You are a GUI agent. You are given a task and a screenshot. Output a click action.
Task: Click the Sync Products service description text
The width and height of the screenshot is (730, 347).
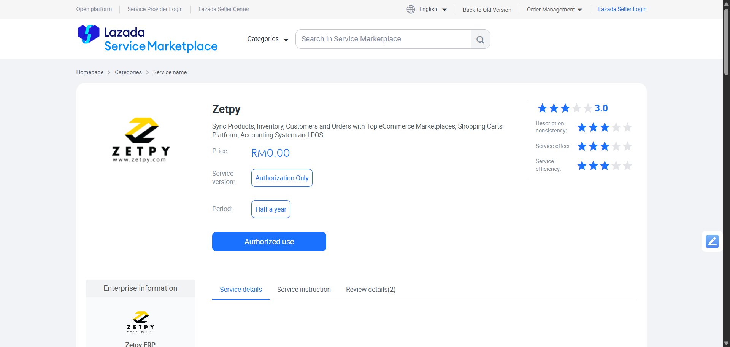[357, 131]
